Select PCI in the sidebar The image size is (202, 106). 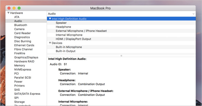coord(17,74)
